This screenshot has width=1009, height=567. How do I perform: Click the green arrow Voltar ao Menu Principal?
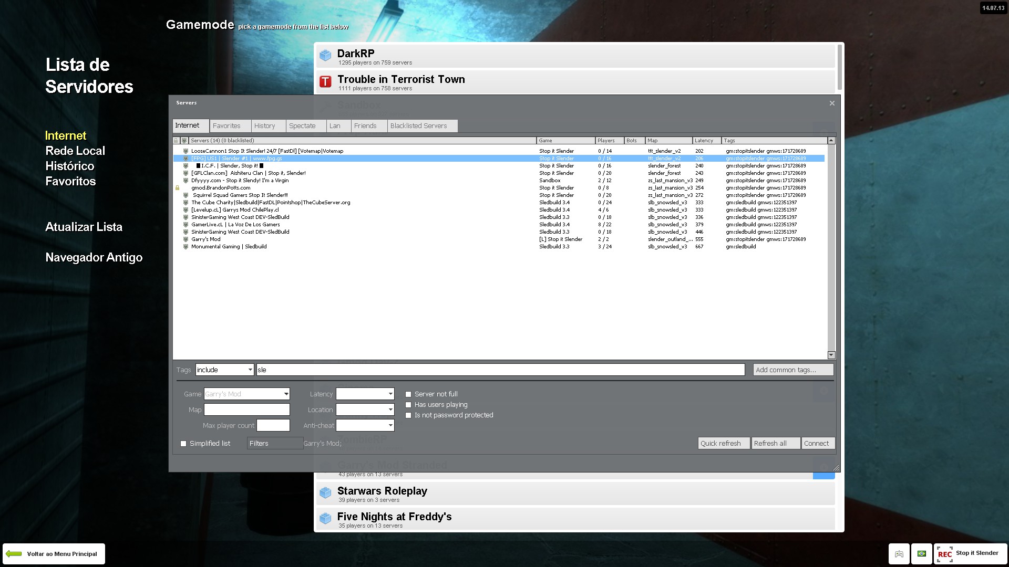pyautogui.click(x=14, y=554)
